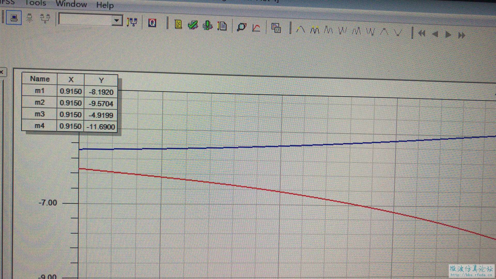Click the distributed machines network icon
The image size is (496, 279).
(45, 19)
